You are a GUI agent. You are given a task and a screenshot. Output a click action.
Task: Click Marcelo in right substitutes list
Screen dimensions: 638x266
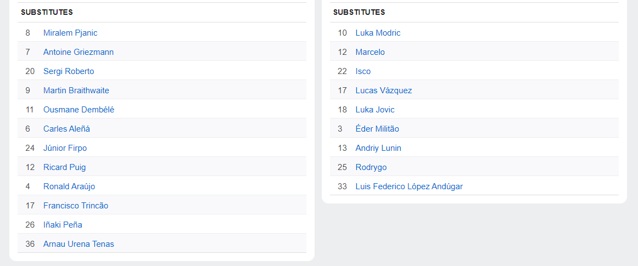point(370,52)
